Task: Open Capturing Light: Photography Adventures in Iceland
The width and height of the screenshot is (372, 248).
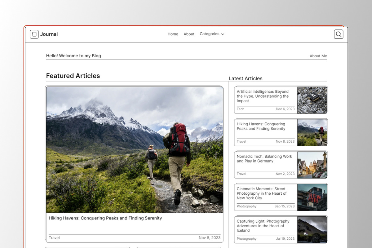Action: 263,226
